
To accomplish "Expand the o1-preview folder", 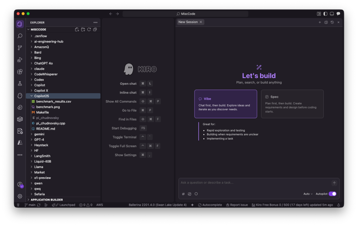I will click(63, 178).
